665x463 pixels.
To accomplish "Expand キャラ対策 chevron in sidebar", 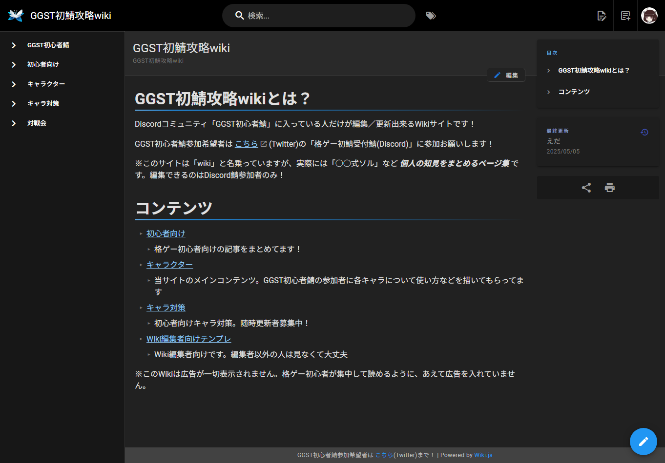I will tap(14, 103).
